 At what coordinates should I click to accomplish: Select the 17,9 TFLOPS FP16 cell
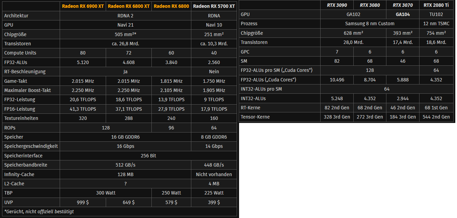[x=214, y=109]
